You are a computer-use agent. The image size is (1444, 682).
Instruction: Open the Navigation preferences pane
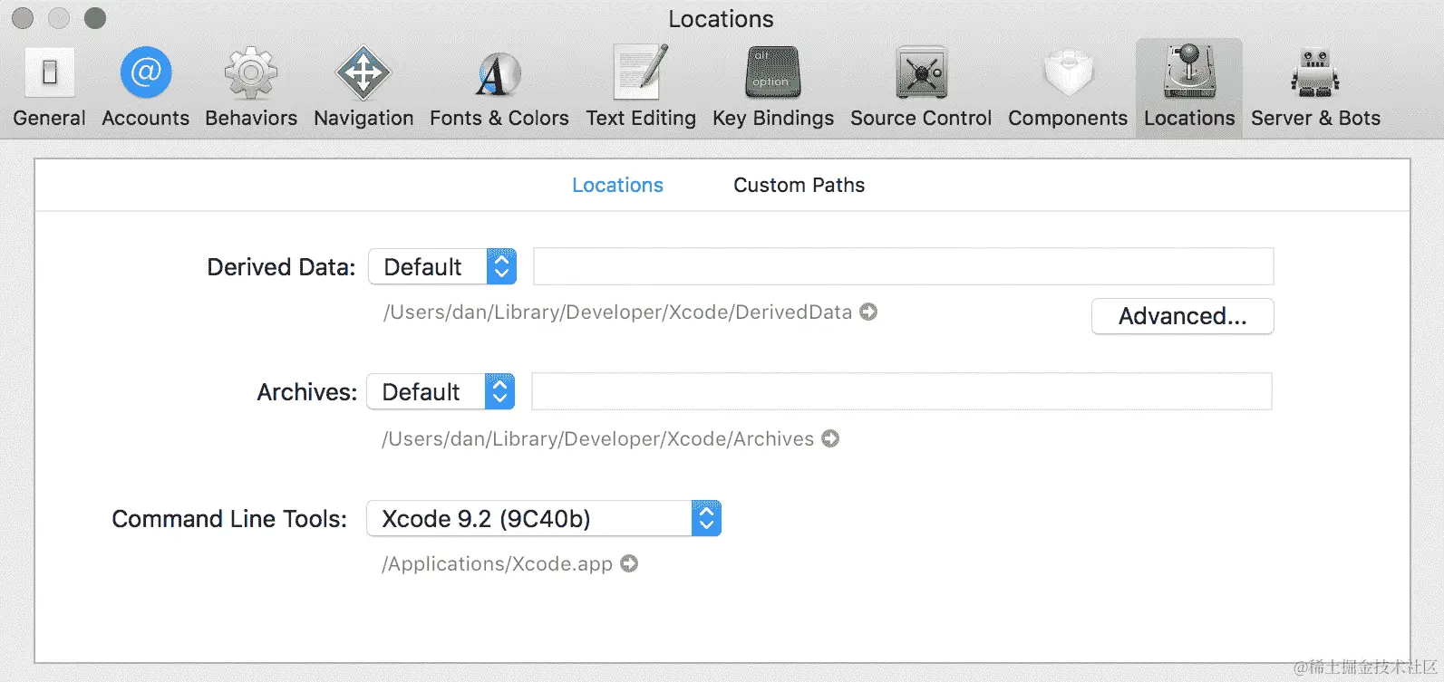pyautogui.click(x=363, y=87)
